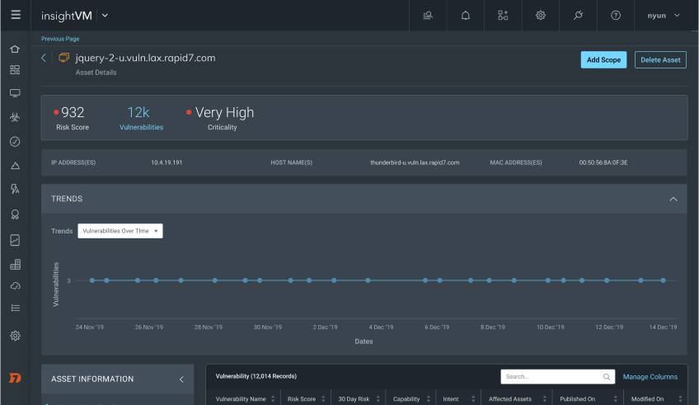Collapse the Asset Information panel chevron
The height and width of the screenshot is (405, 699).
[181, 379]
